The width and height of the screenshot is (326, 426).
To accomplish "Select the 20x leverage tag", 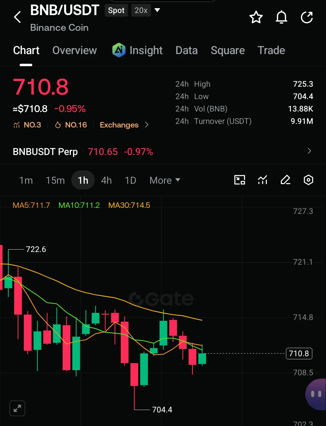I will coord(141,10).
